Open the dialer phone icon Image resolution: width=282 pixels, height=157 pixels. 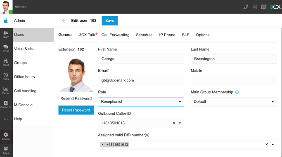point(246,7)
